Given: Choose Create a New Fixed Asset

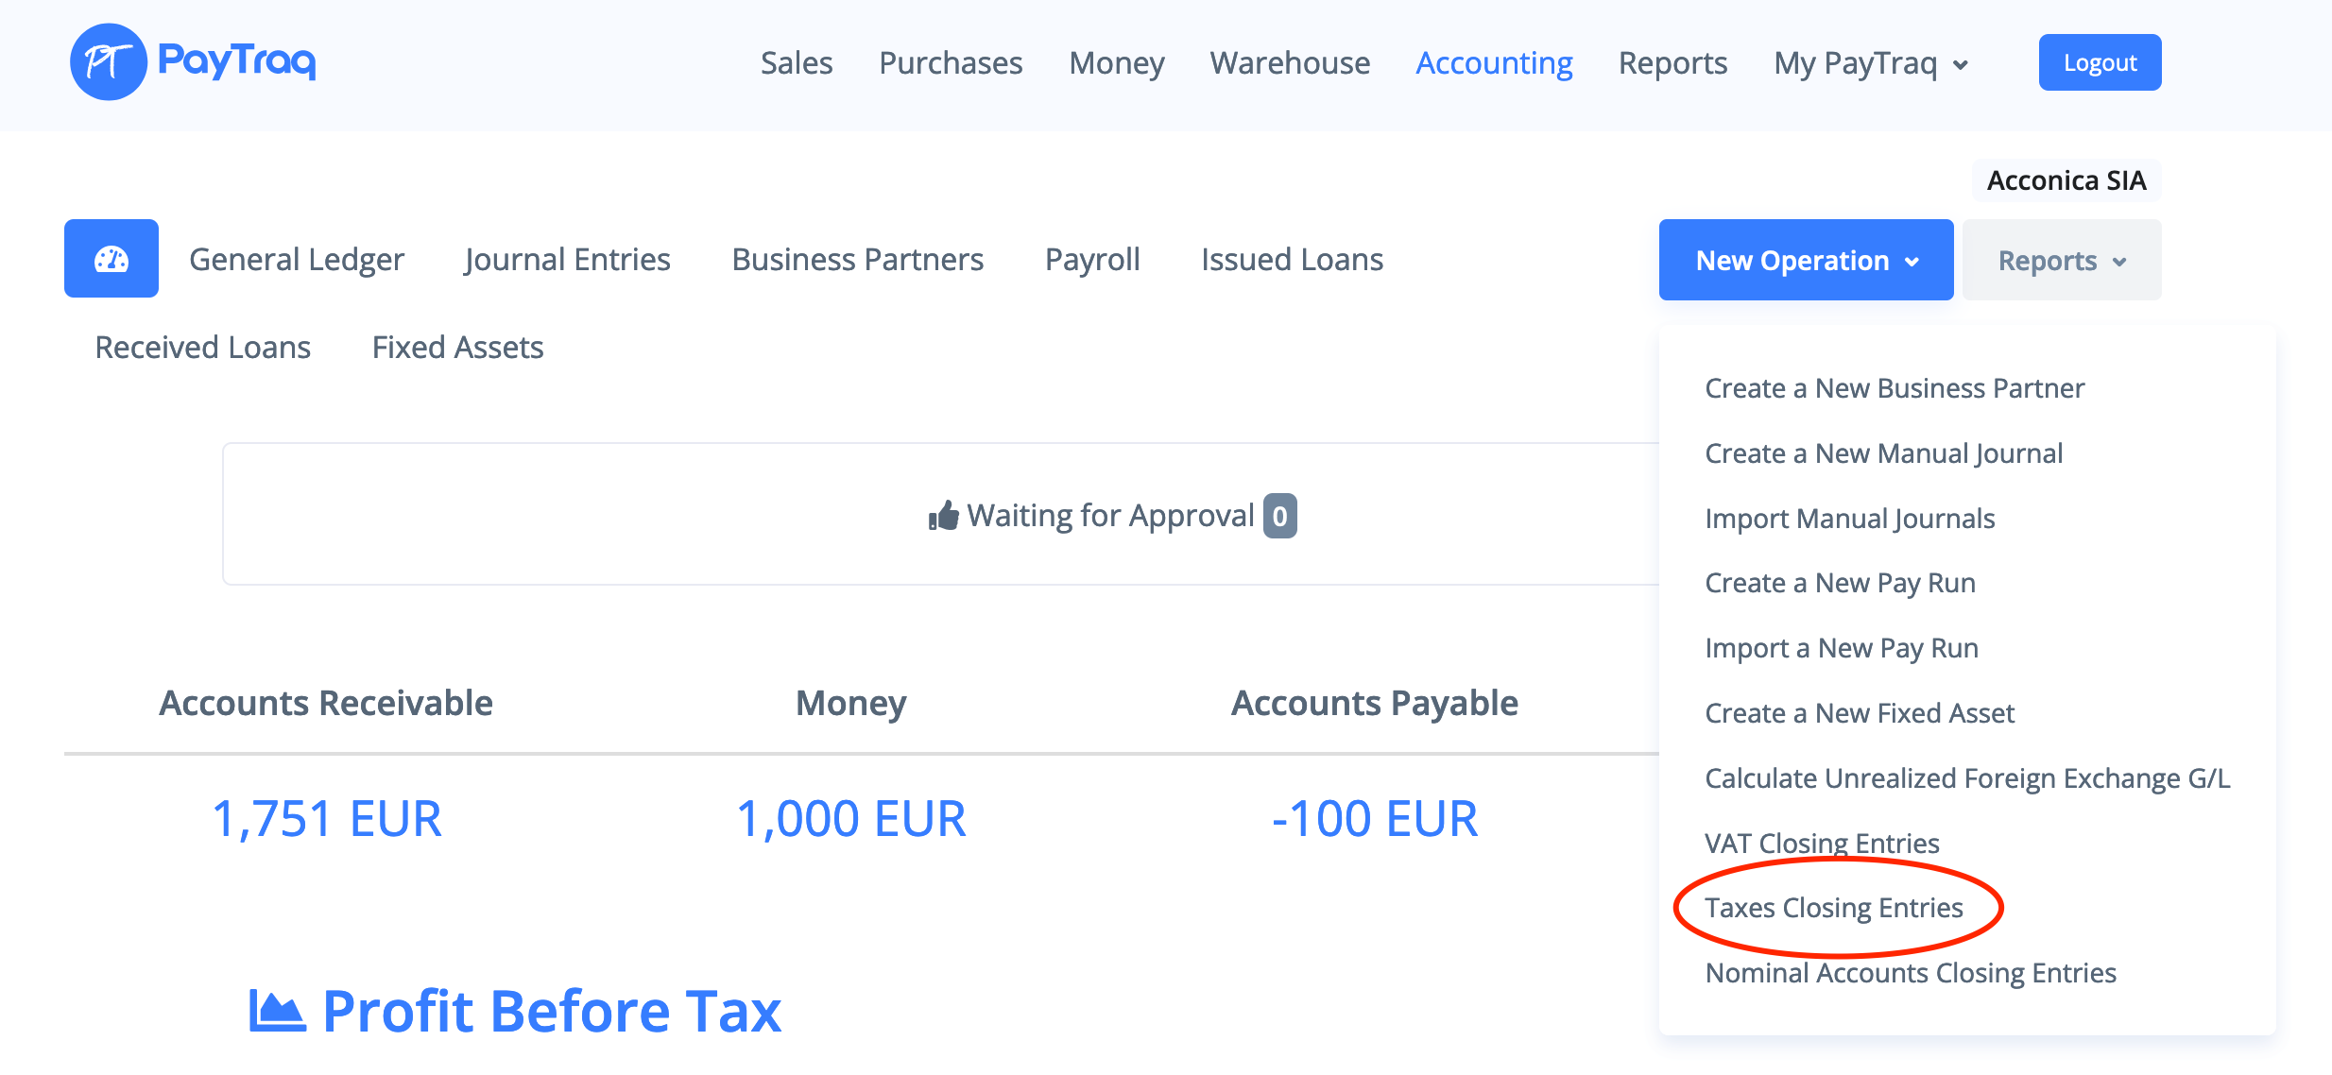Looking at the screenshot, I should coord(1860,713).
